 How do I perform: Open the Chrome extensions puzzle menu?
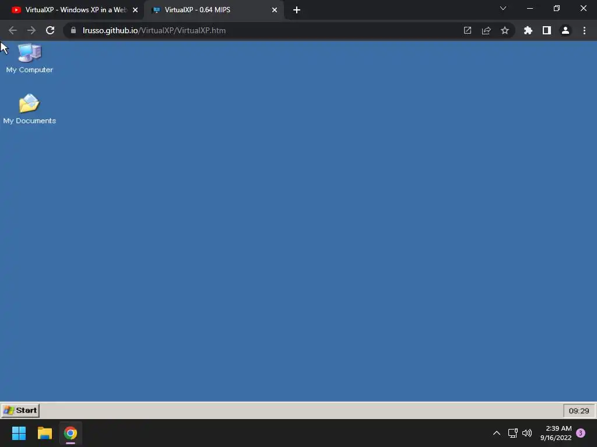pyautogui.click(x=528, y=30)
